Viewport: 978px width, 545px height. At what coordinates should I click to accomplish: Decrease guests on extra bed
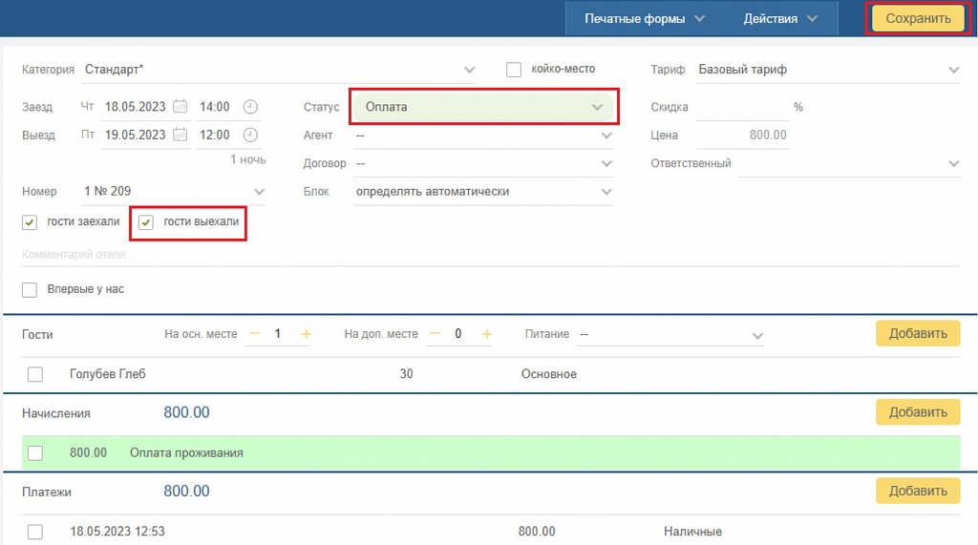tap(436, 334)
